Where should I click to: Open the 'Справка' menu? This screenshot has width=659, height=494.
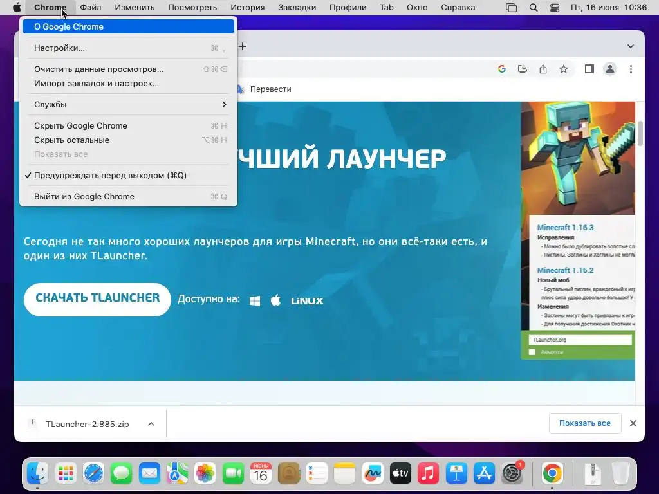[458, 8]
